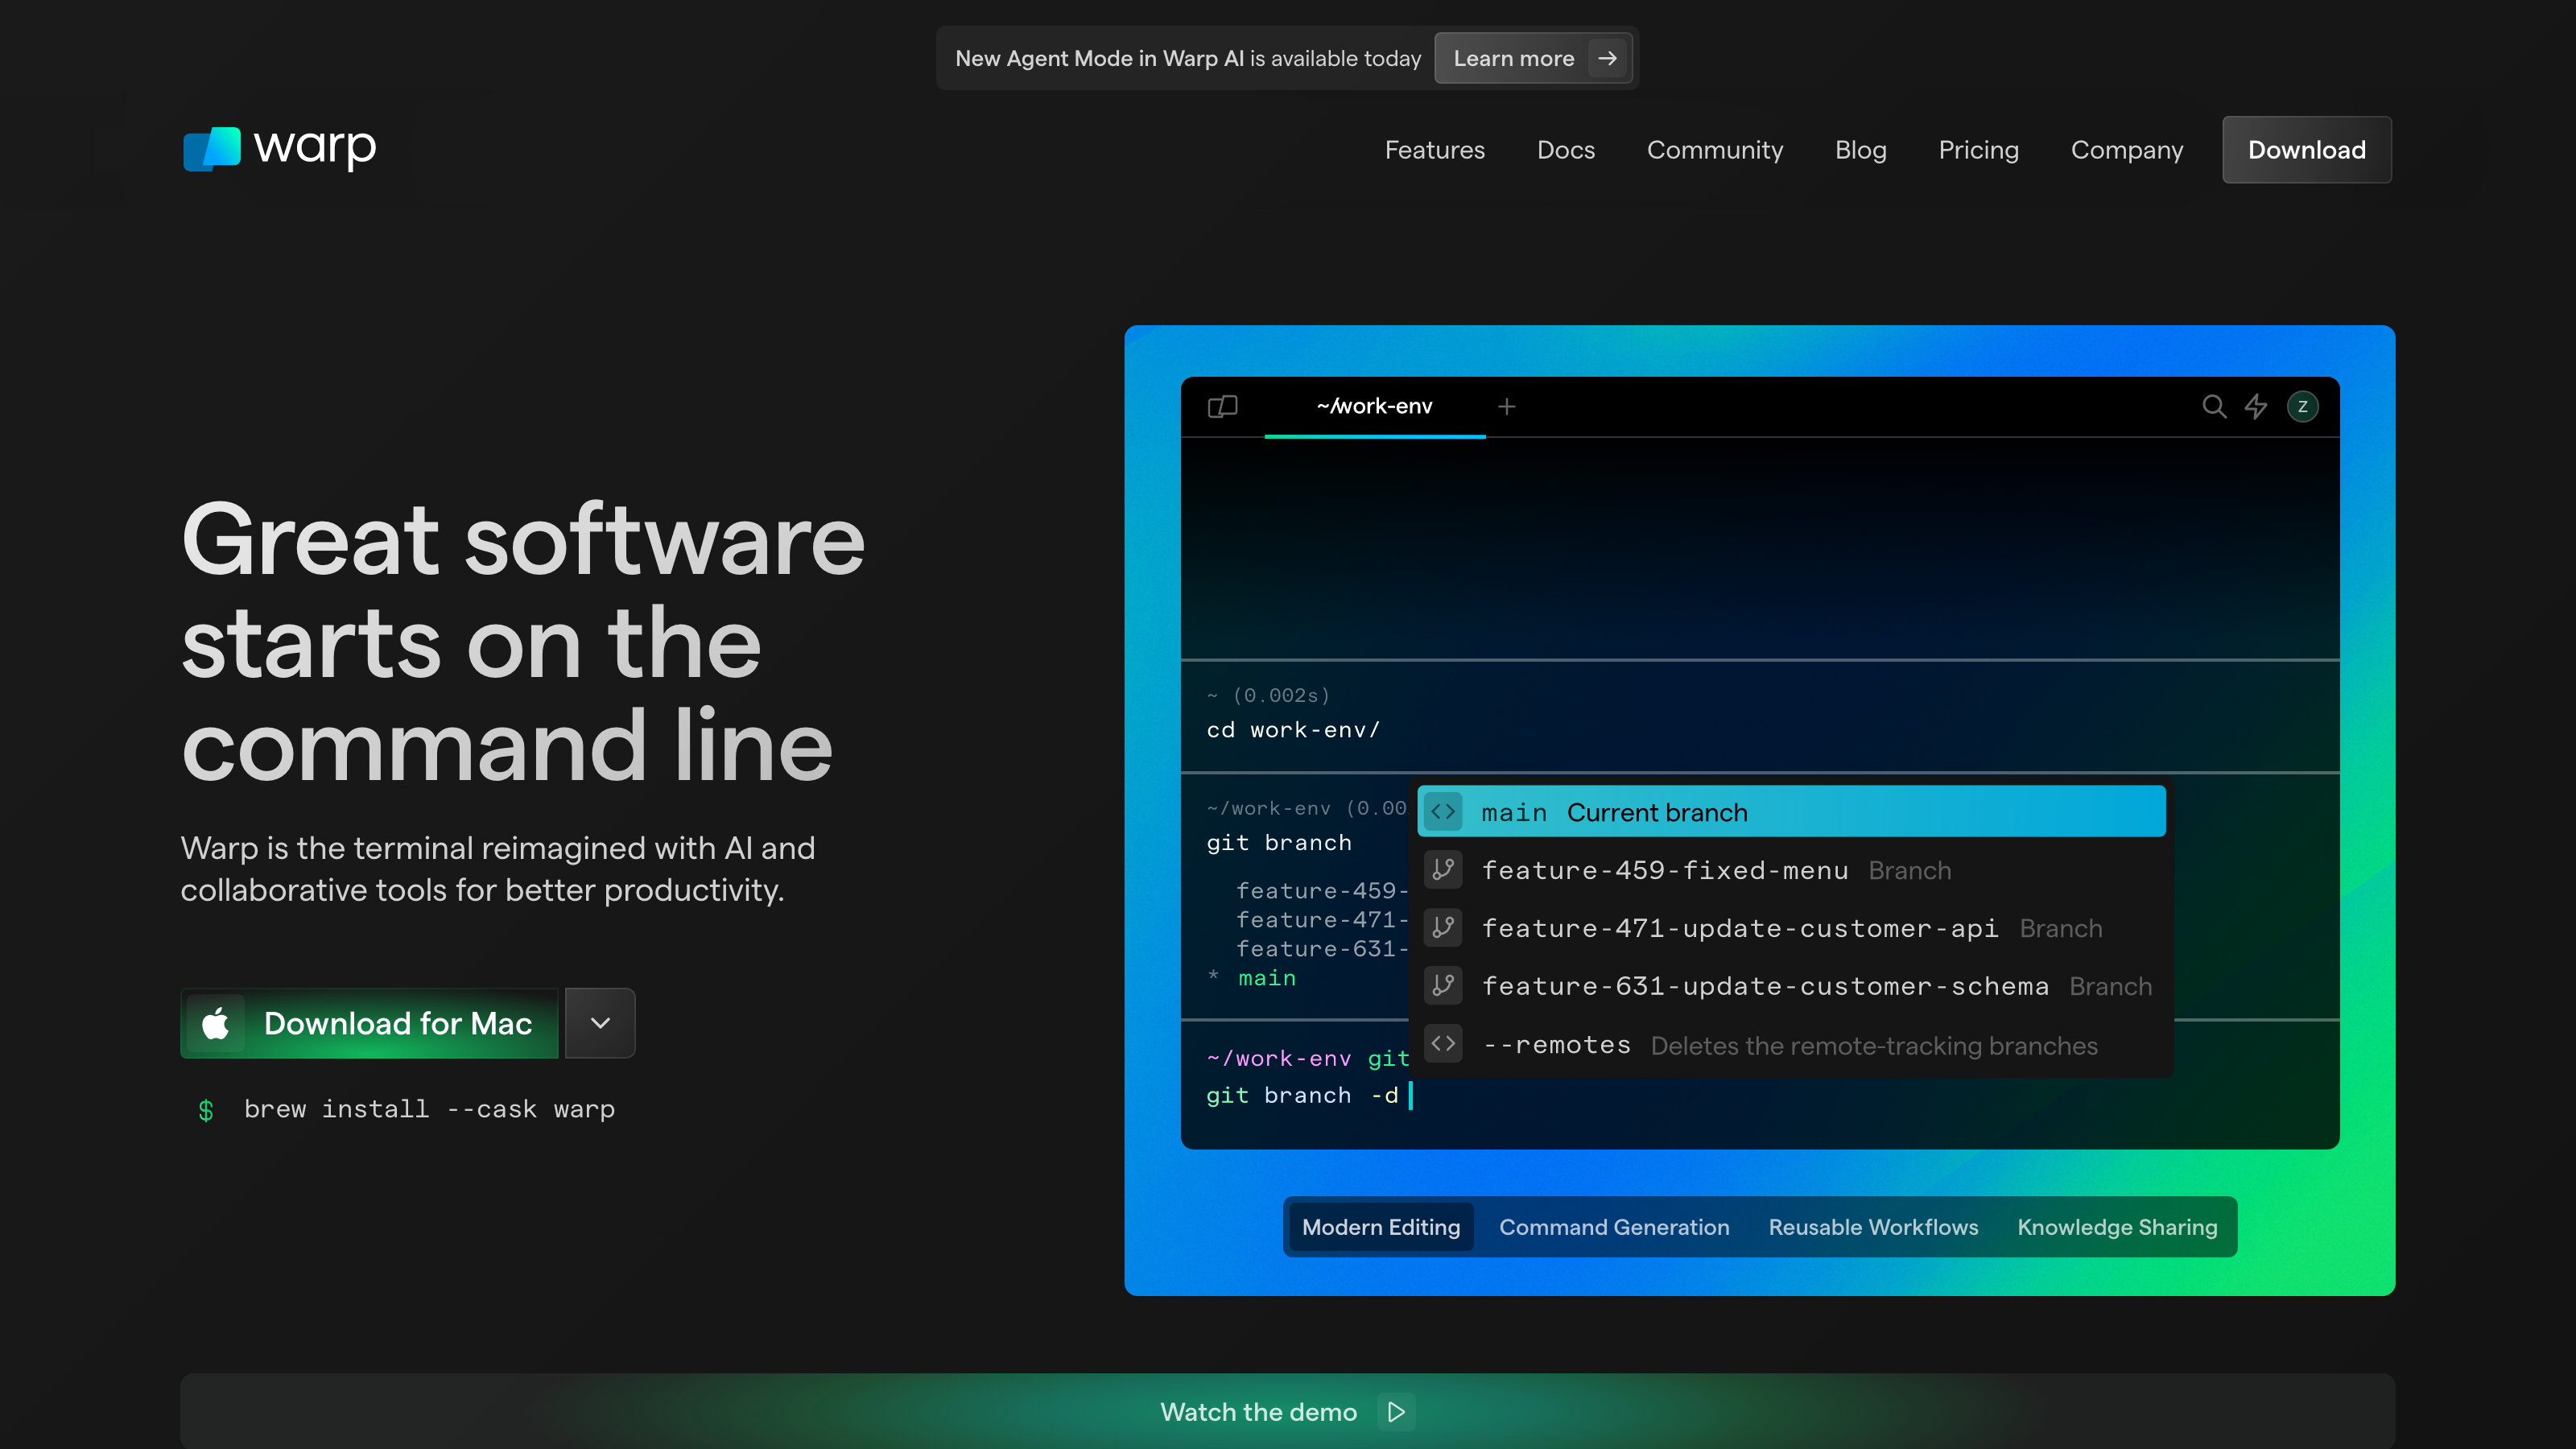Click the green dollar prompt symbol
The width and height of the screenshot is (2576, 1449).
[206, 1110]
